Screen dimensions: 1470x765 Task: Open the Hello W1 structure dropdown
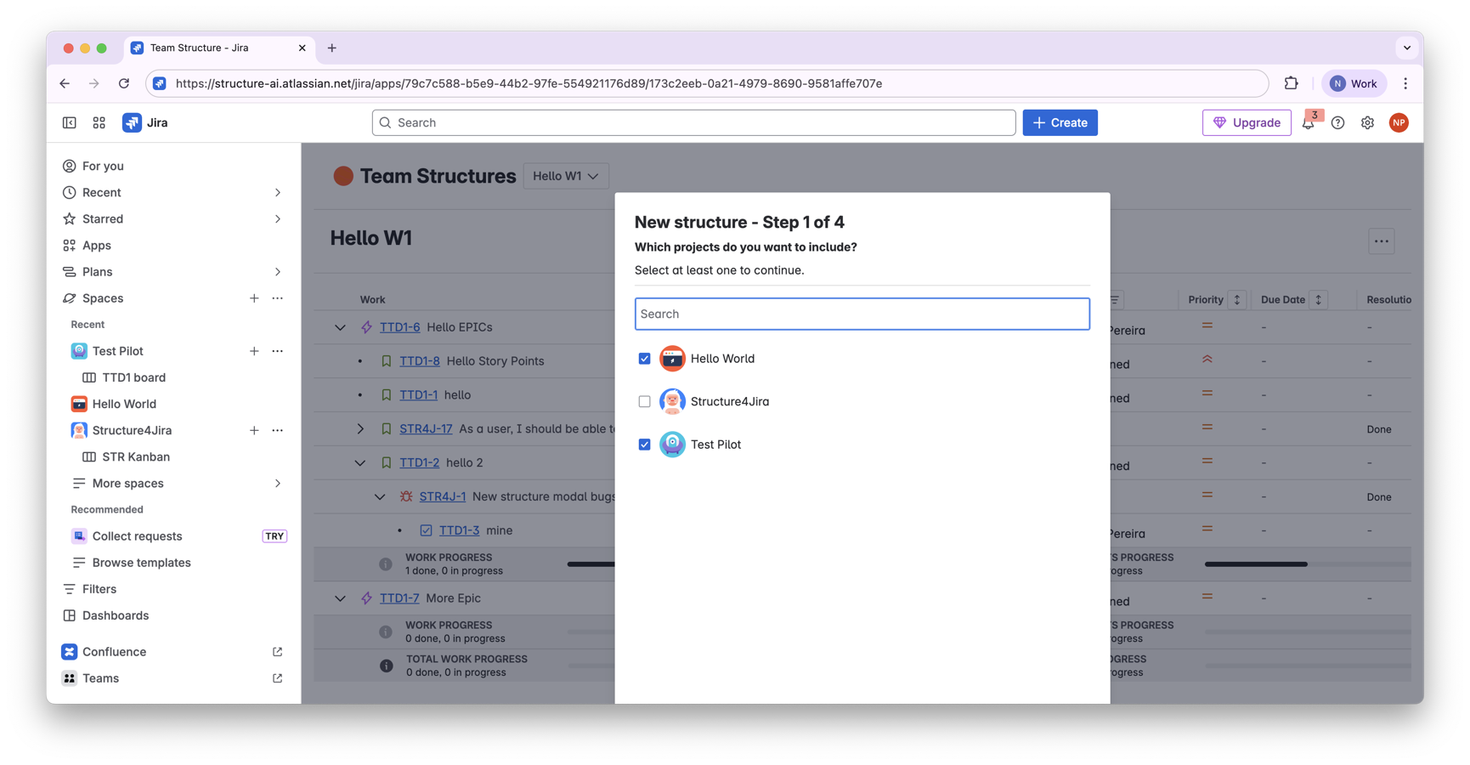(x=565, y=176)
